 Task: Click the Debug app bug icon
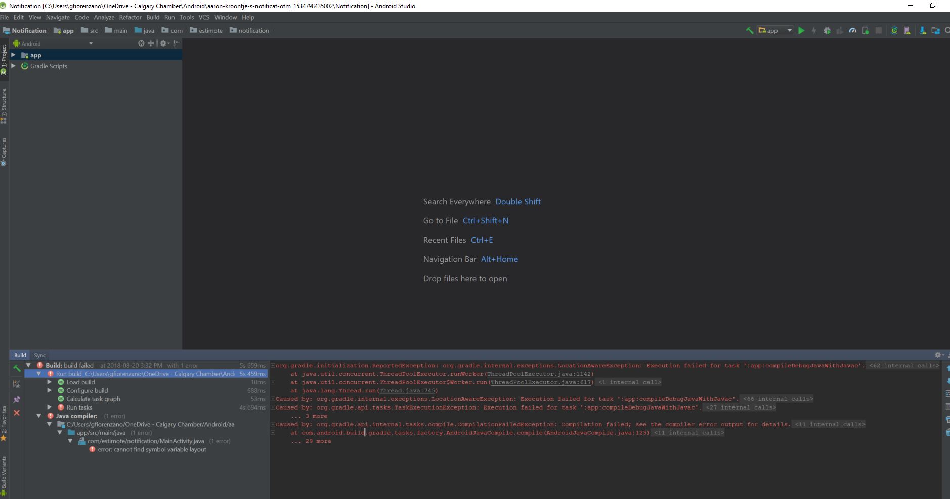(827, 31)
